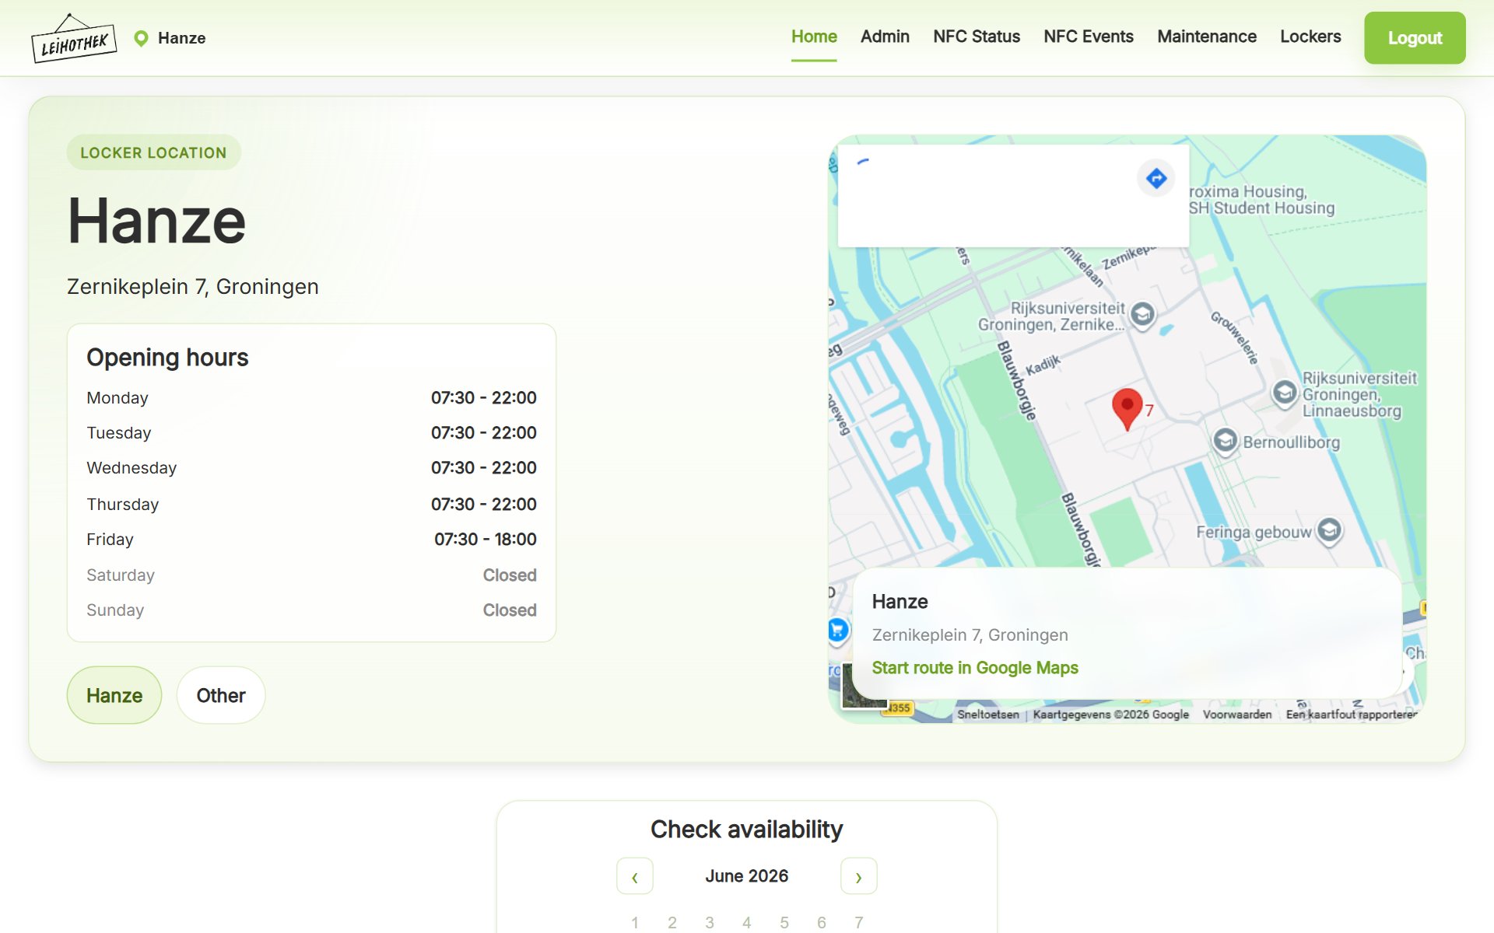Image resolution: width=1494 pixels, height=933 pixels.
Task: Open the NFC Status page
Action: 977,37
